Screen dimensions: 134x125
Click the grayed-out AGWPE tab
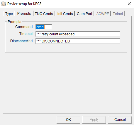click(103, 14)
